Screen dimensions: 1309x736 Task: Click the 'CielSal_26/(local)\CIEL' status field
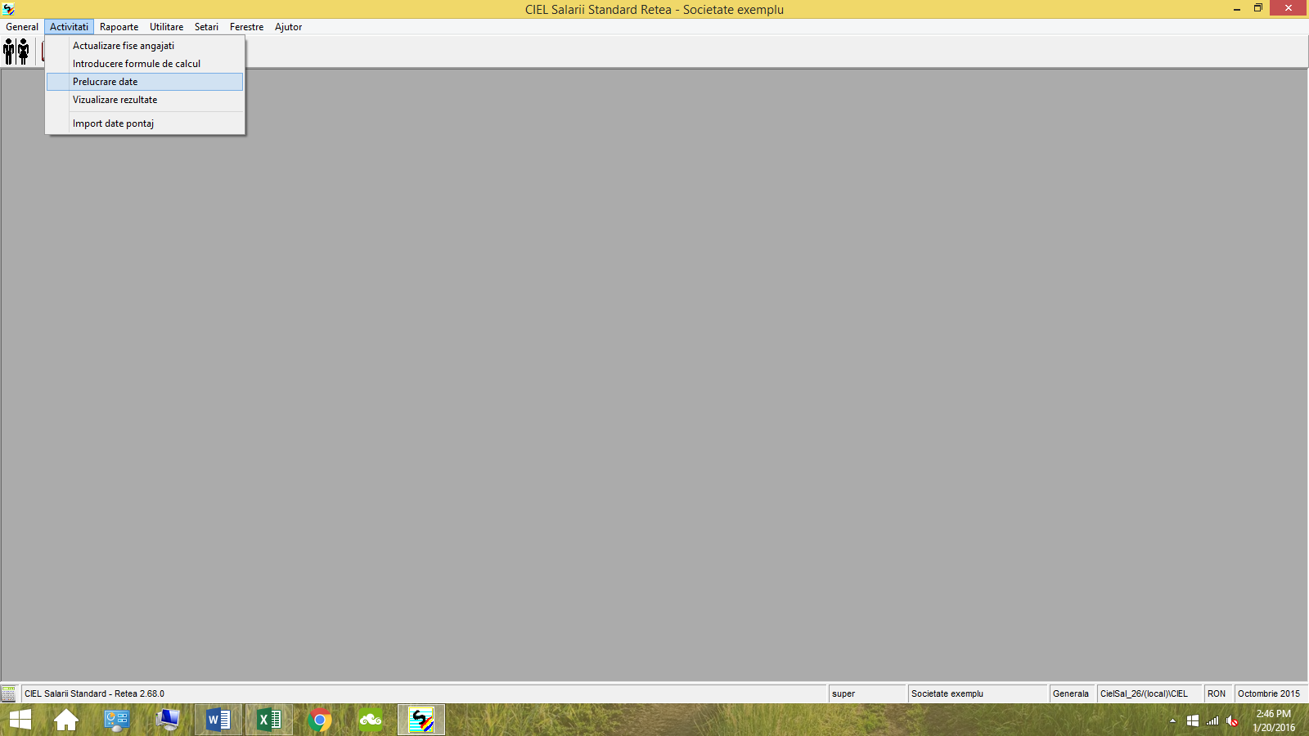tap(1148, 693)
